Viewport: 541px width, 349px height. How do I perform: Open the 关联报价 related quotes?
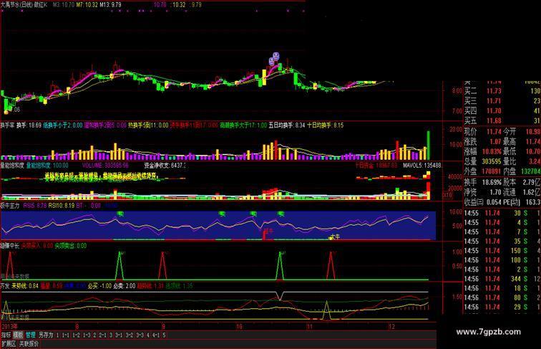click(29, 344)
